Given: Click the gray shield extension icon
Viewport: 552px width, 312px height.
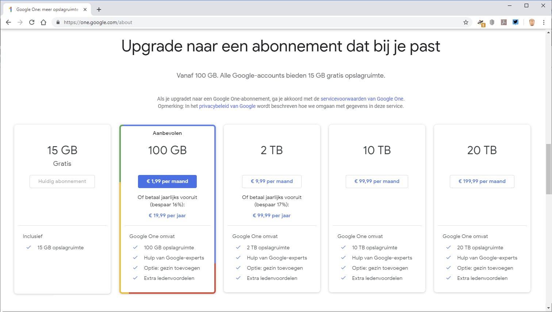Looking at the screenshot, I should pyautogui.click(x=492, y=22).
